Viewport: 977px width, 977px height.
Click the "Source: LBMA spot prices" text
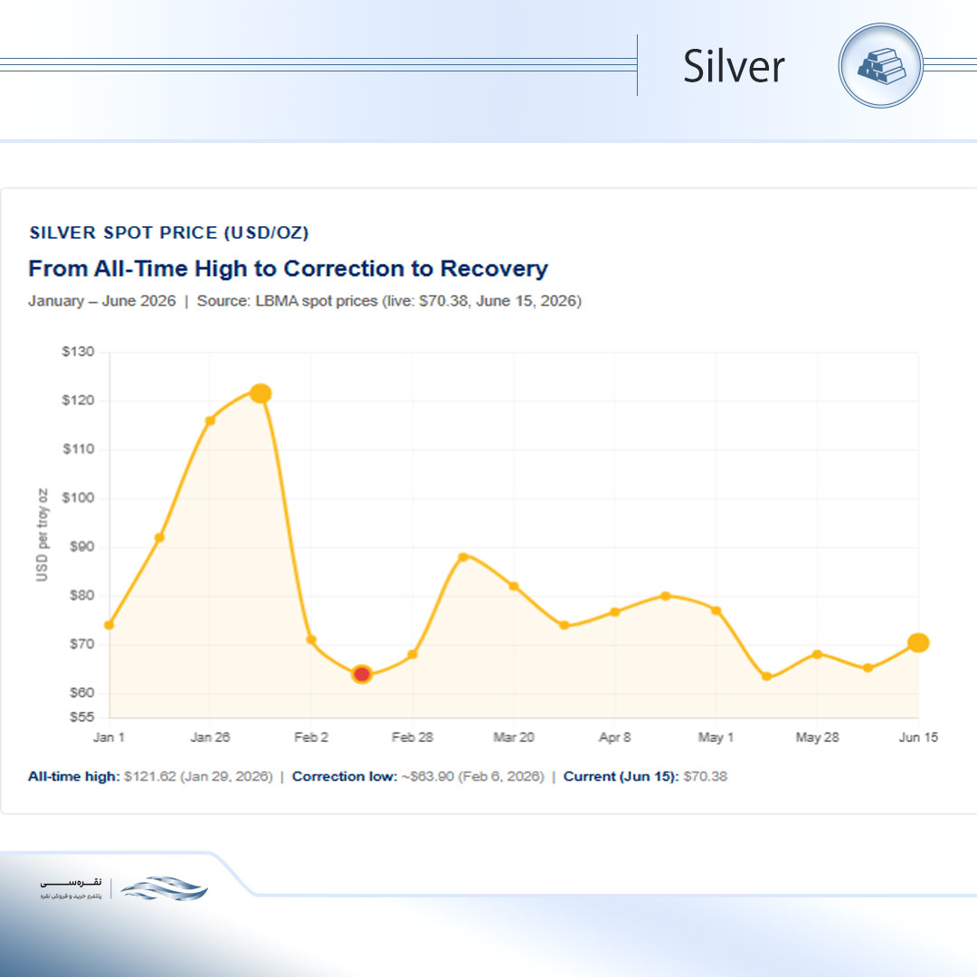coord(288,301)
